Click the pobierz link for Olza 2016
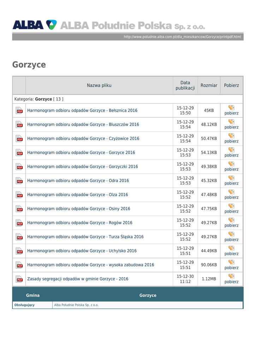 [x=231, y=198]
